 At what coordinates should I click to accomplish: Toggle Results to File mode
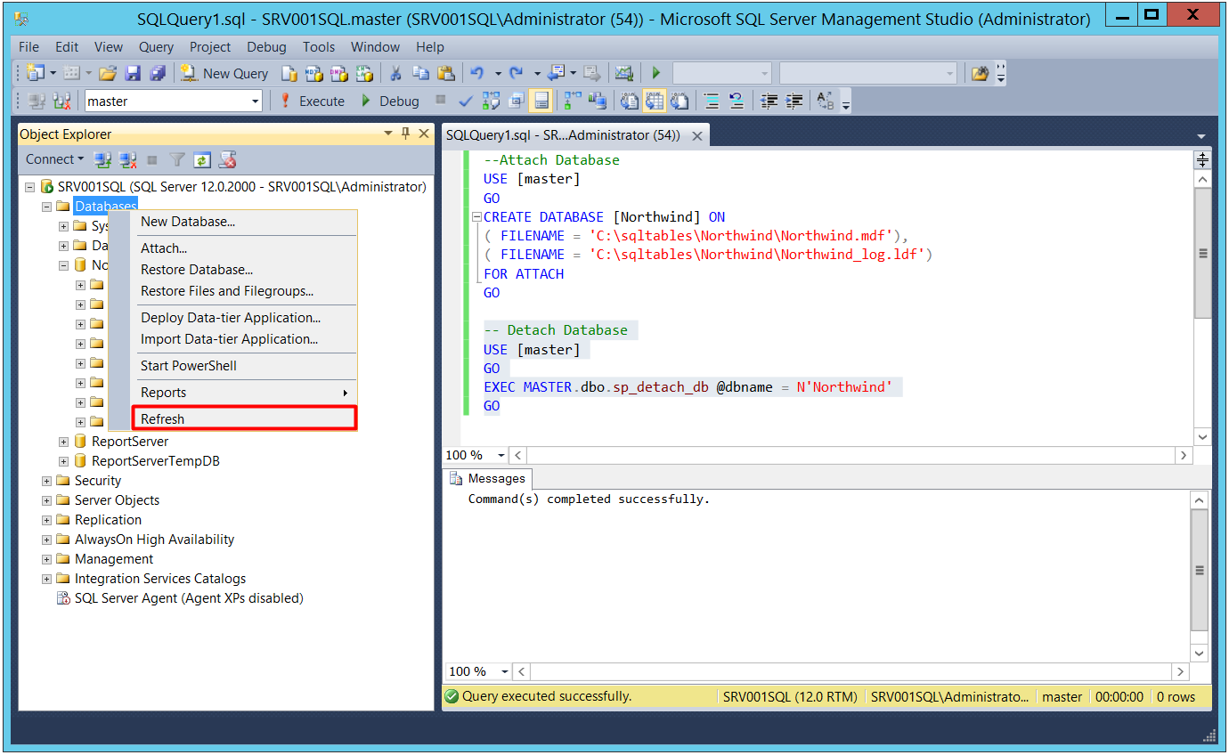[x=680, y=101]
